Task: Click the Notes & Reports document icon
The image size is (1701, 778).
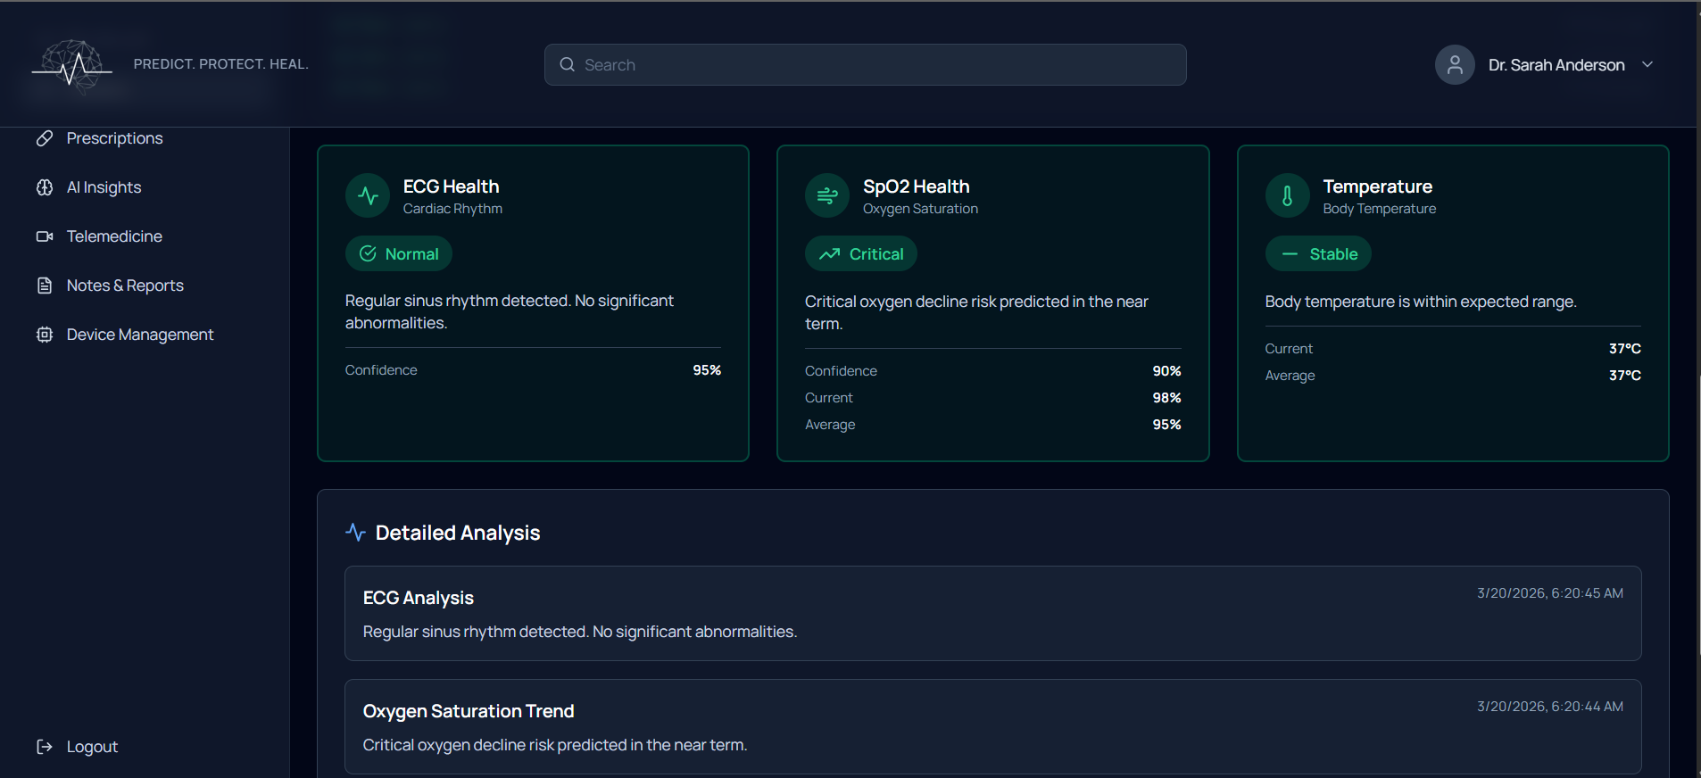Action: point(45,286)
